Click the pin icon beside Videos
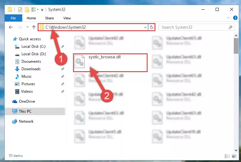The width and height of the screenshot is (241, 162). point(63,91)
